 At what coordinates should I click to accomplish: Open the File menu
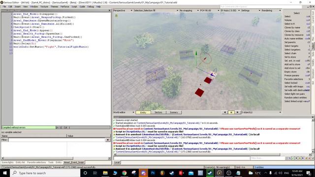click(x=4, y=6)
